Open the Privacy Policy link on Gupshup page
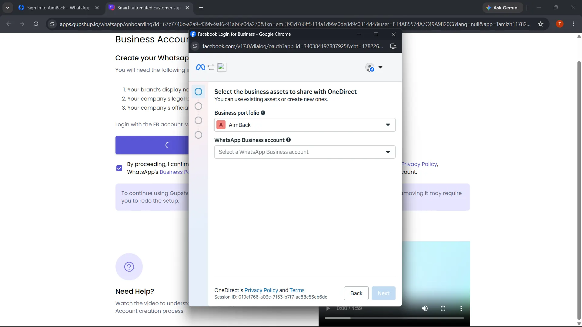The width and height of the screenshot is (582, 327). point(420,164)
